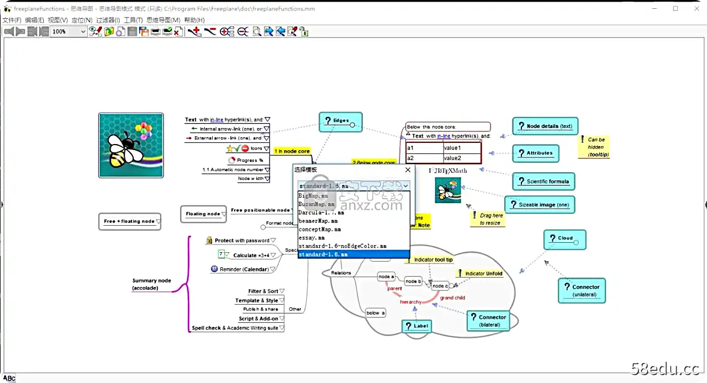Remove node with the red minus icon
This screenshot has width=707, height=383.
[210, 31]
